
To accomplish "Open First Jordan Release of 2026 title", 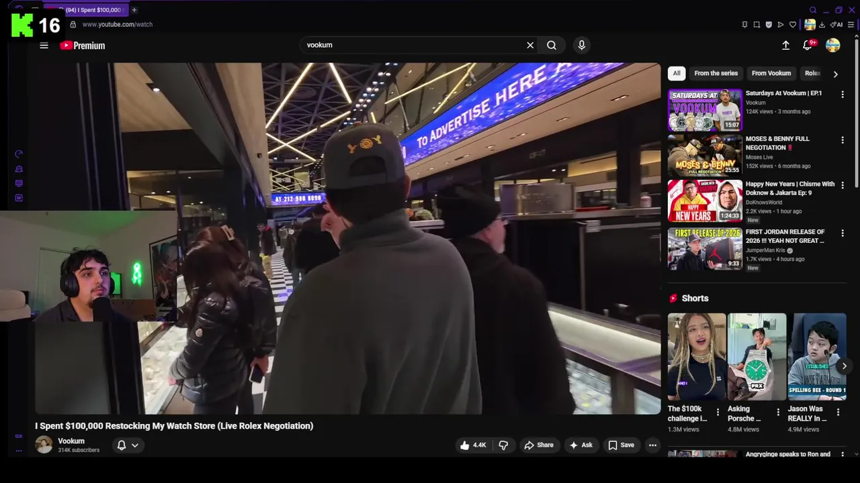I will [785, 236].
